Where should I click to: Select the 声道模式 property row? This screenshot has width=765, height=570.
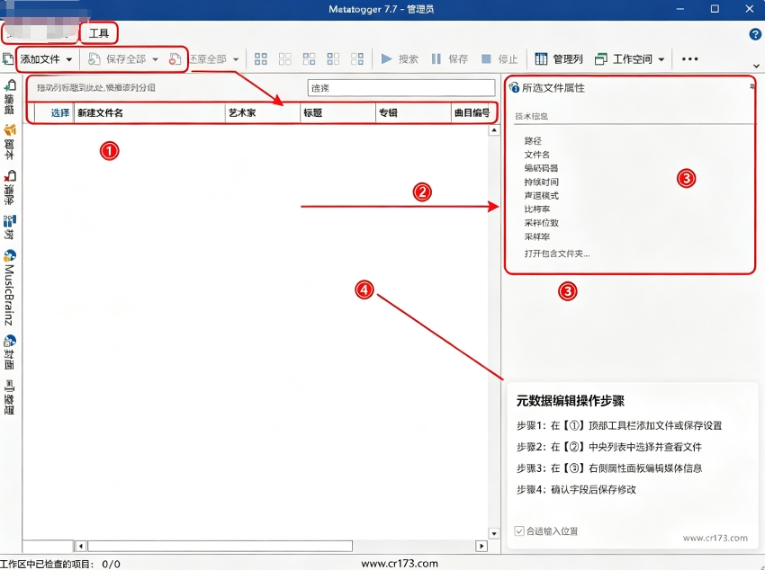(541, 195)
